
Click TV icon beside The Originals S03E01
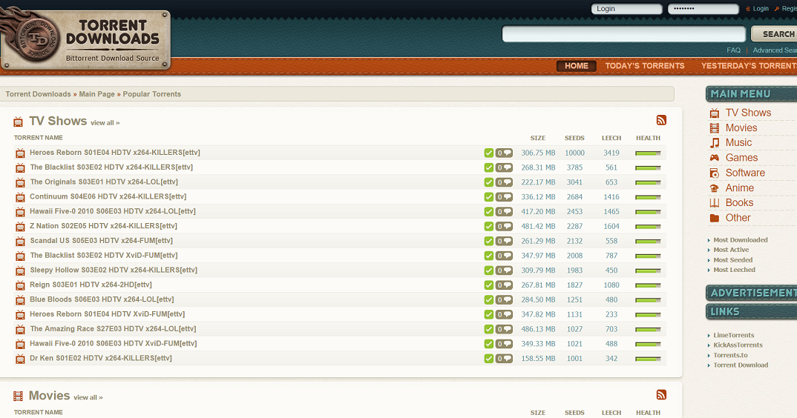[x=20, y=182]
